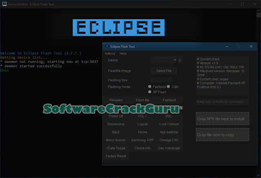Viewport: 261px width, 178px height.
Task: Click the 'Getting device list...' console line
Action: point(24,58)
